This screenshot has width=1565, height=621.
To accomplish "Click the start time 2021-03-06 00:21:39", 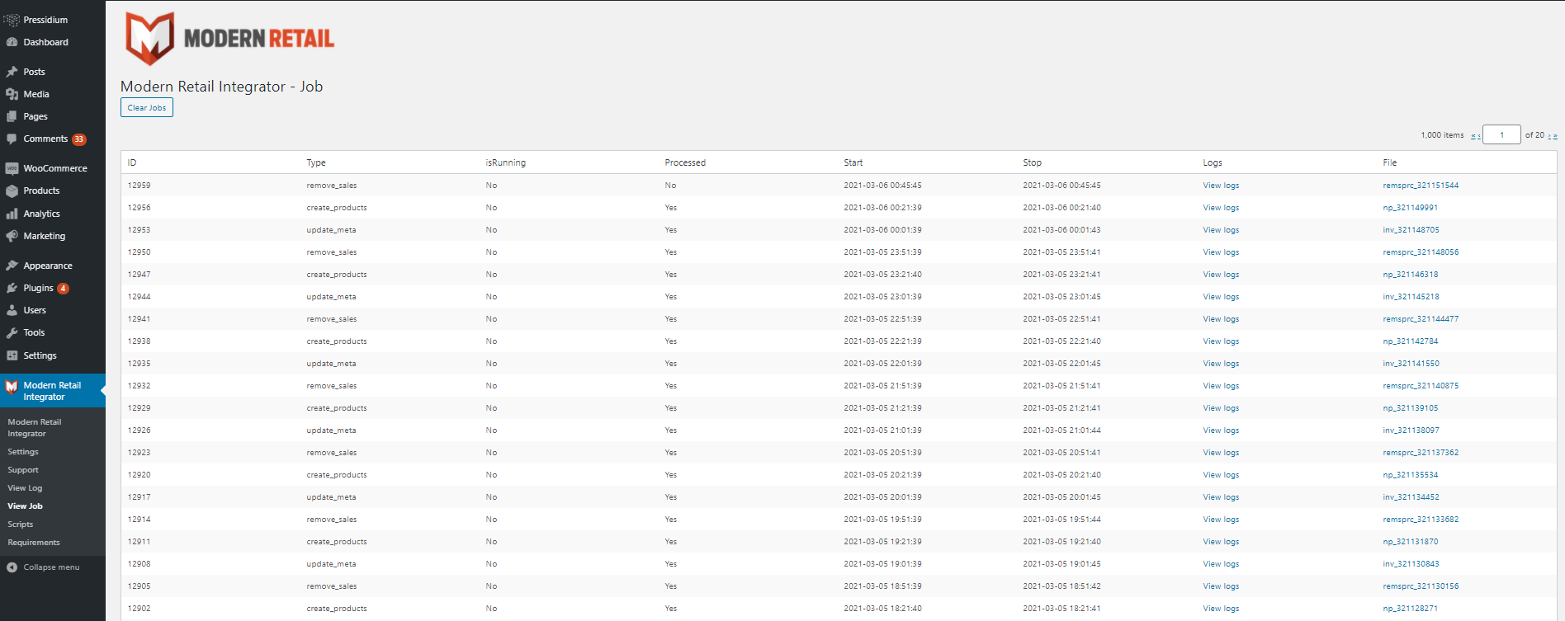I will pos(882,208).
